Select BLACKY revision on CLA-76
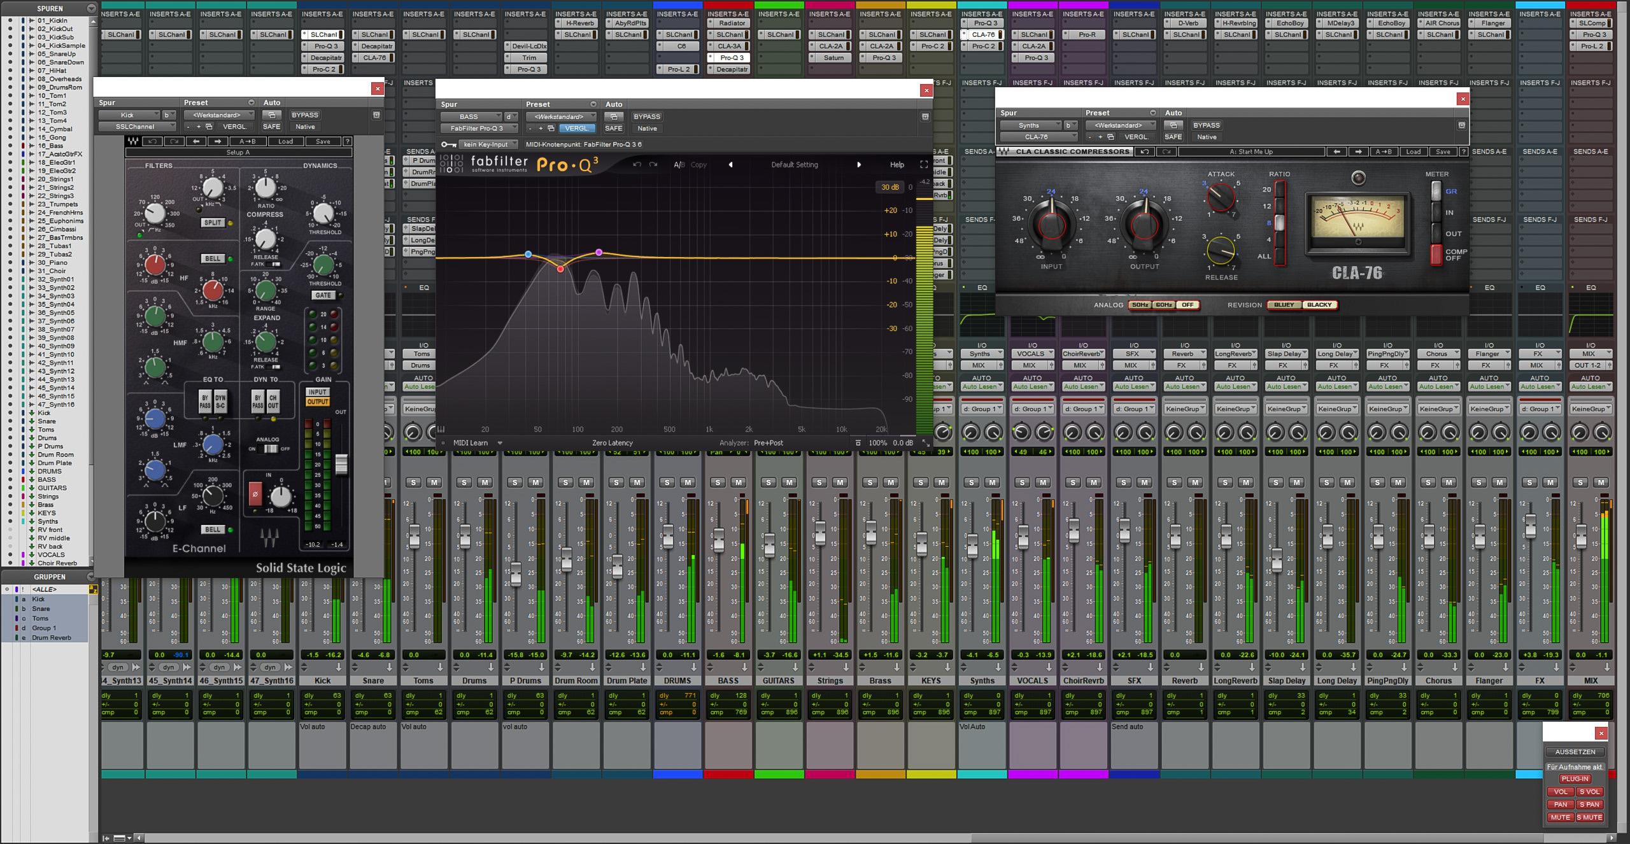The height and width of the screenshot is (844, 1630). 1319,305
